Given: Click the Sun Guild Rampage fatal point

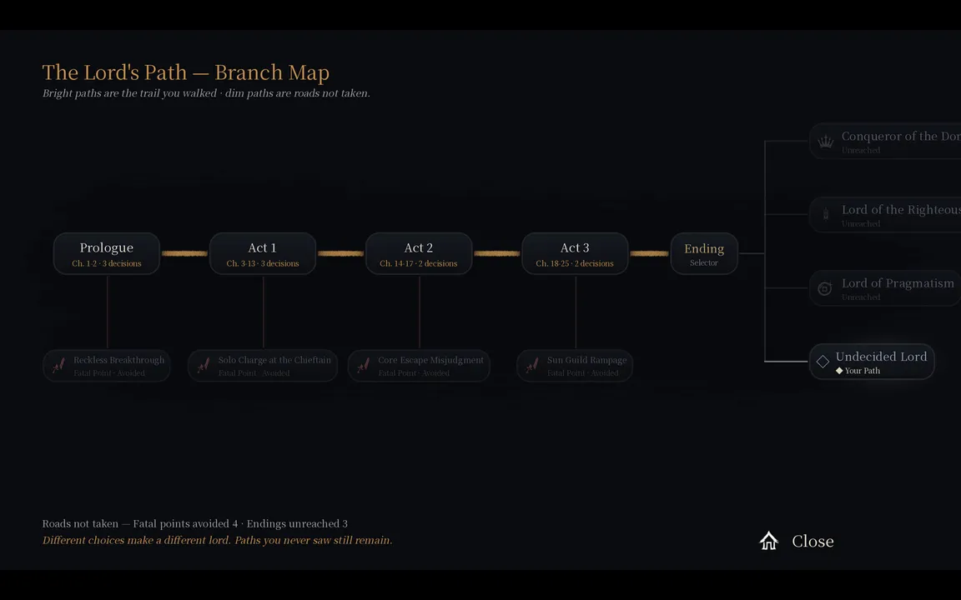Looking at the screenshot, I should 575,366.
